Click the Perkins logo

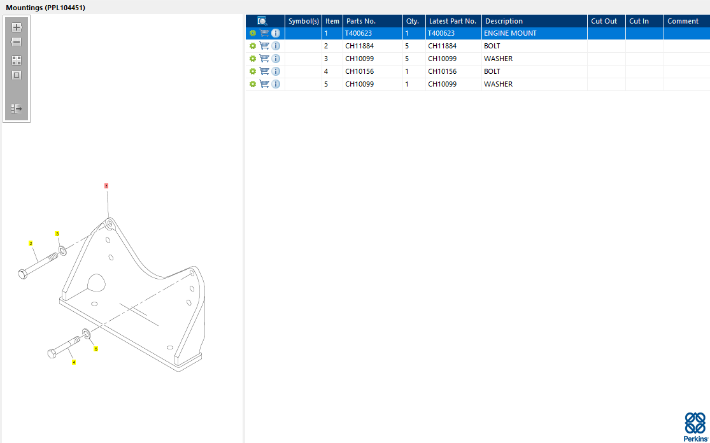point(695,426)
